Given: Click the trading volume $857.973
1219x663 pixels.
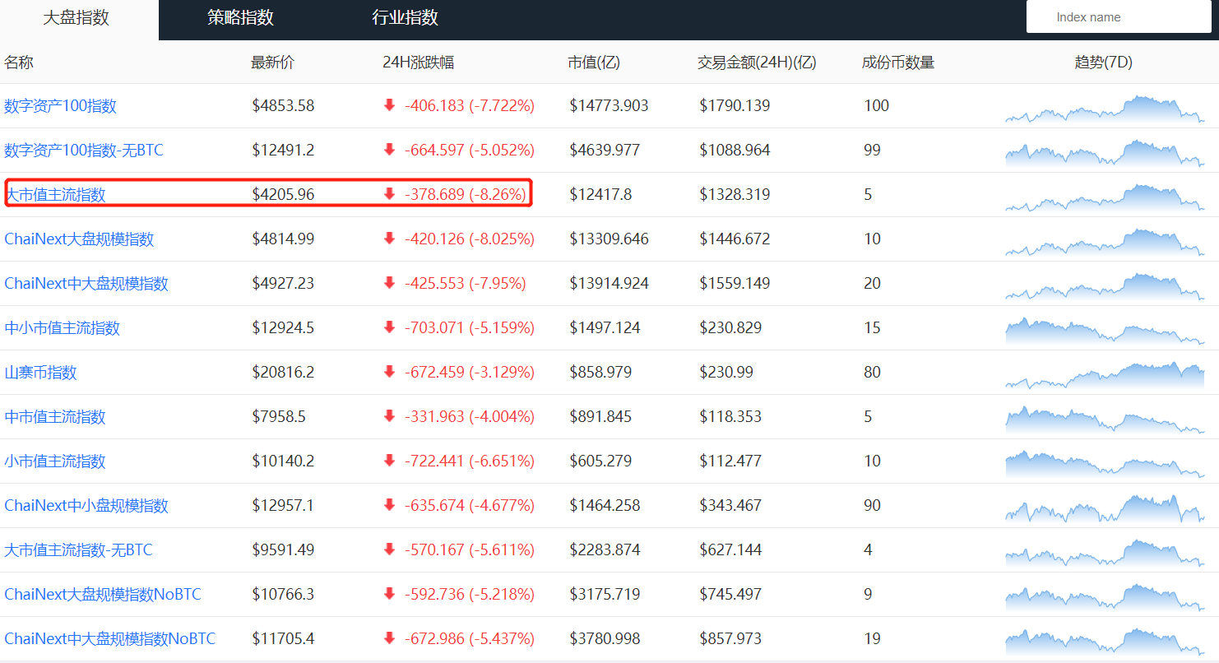Looking at the screenshot, I should [x=730, y=638].
